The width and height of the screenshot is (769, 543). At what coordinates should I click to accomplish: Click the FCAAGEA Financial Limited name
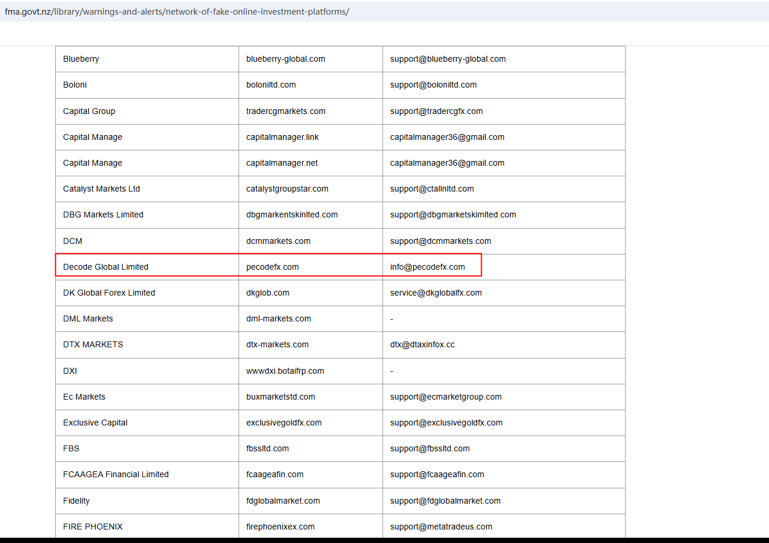tap(116, 474)
